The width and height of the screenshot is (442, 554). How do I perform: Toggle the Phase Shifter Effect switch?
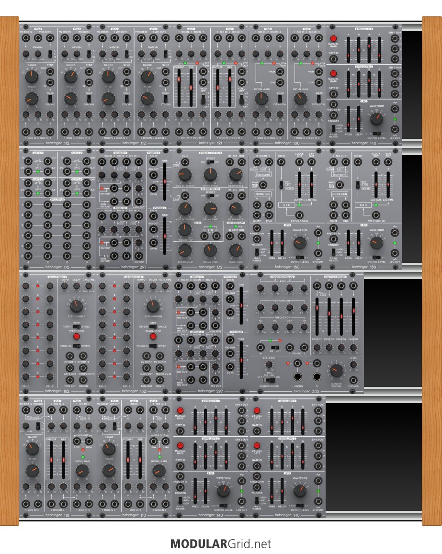210,162
